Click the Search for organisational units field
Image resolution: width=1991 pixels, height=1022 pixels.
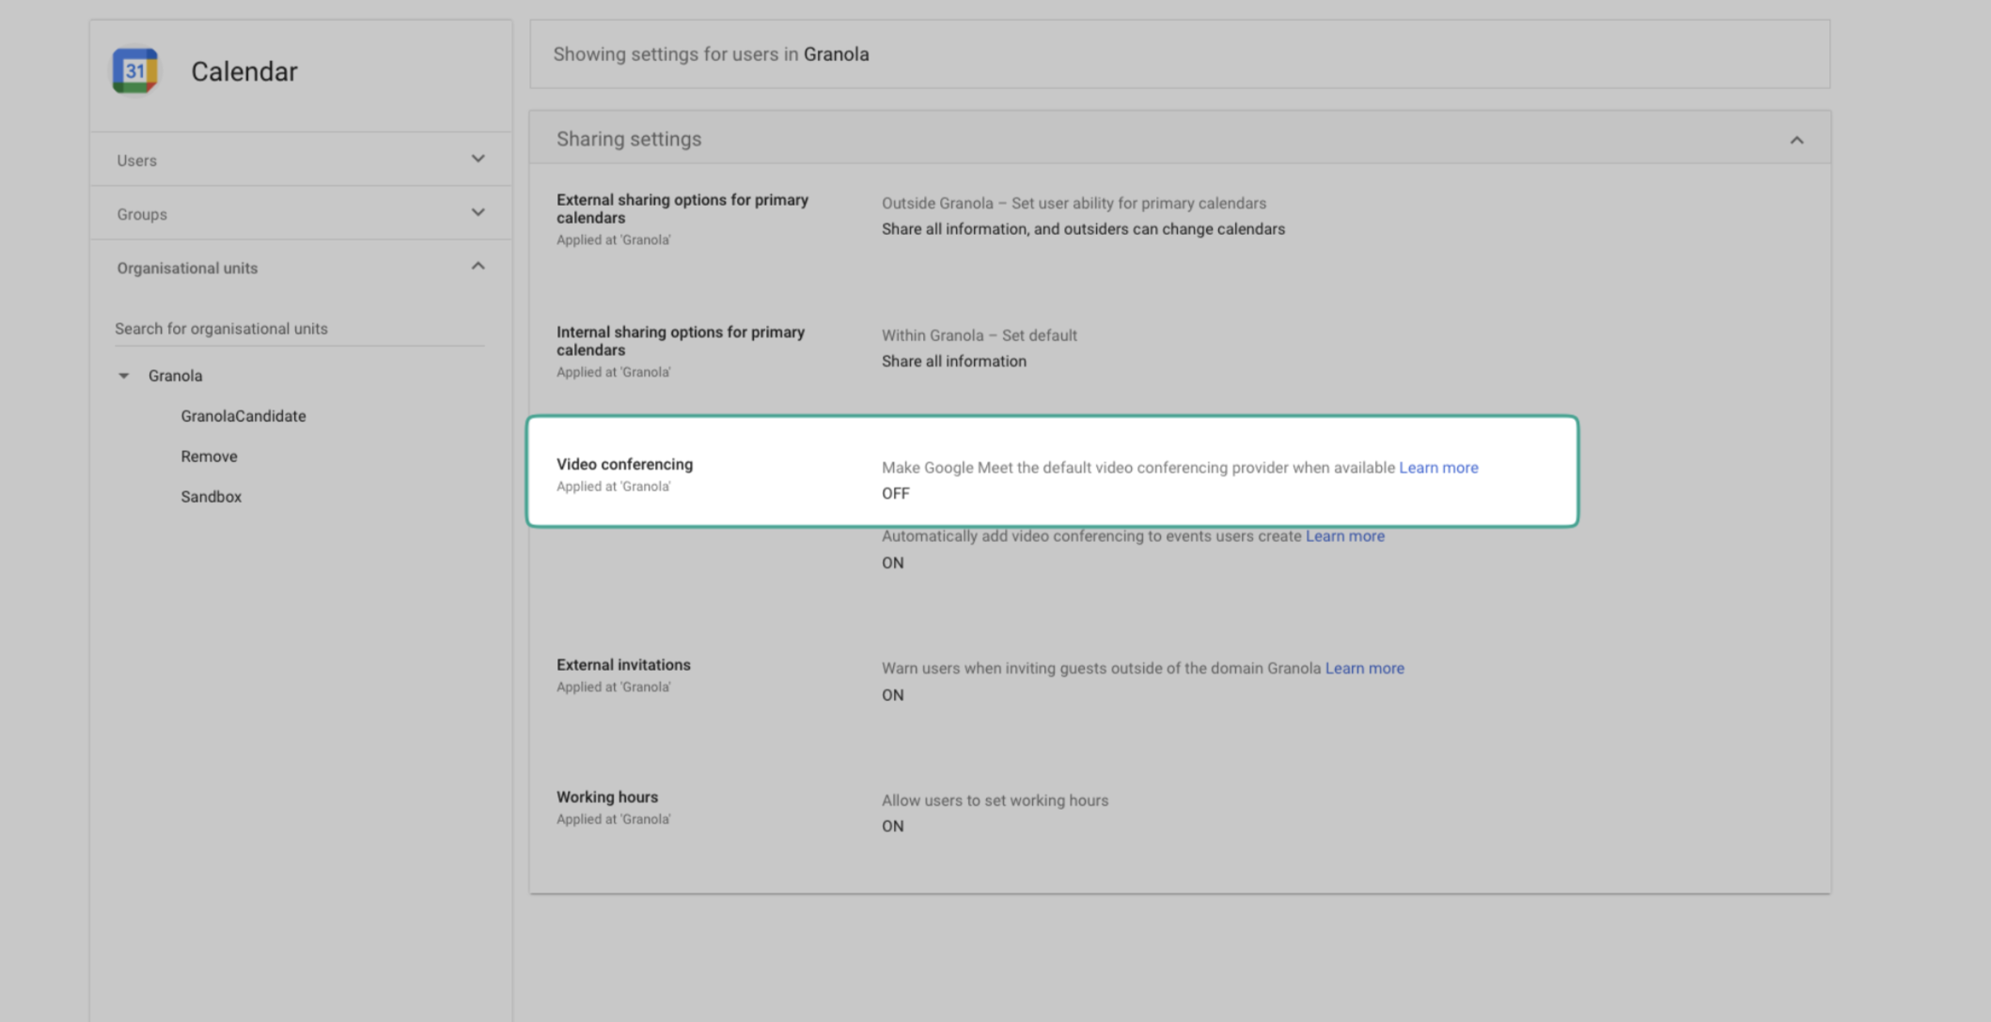[x=298, y=329]
